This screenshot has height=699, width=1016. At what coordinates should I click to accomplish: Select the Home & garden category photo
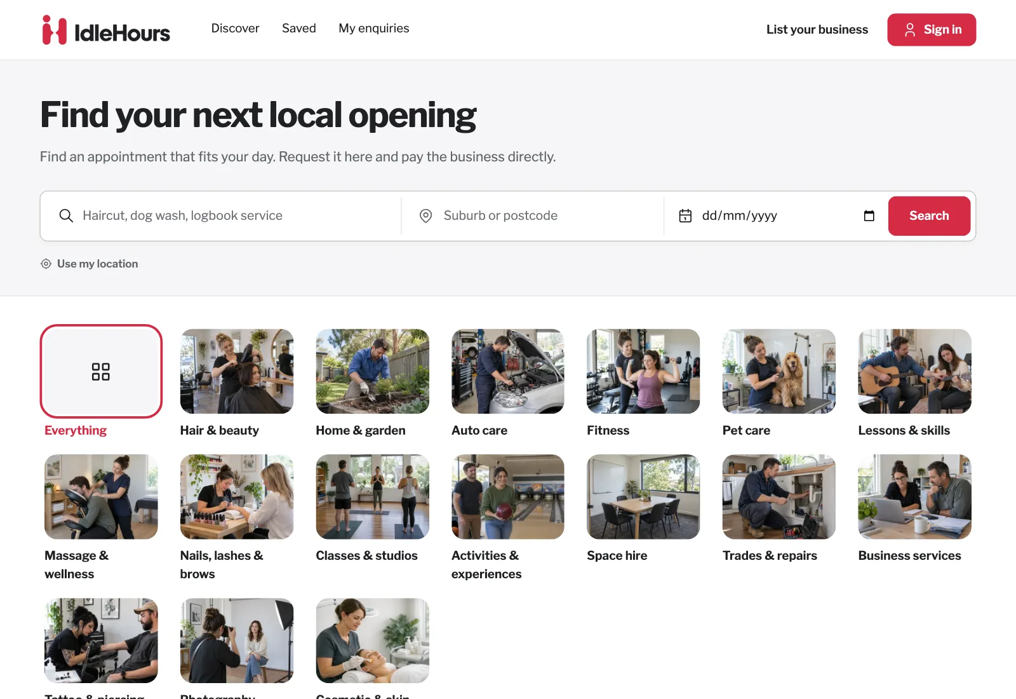click(x=373, y=371)
